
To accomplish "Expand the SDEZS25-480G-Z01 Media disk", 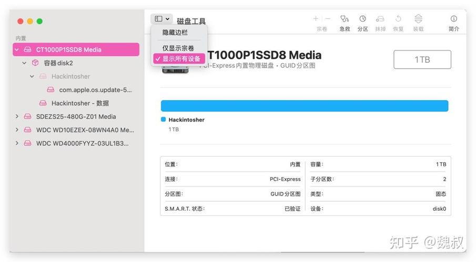I will click(17, 116).
